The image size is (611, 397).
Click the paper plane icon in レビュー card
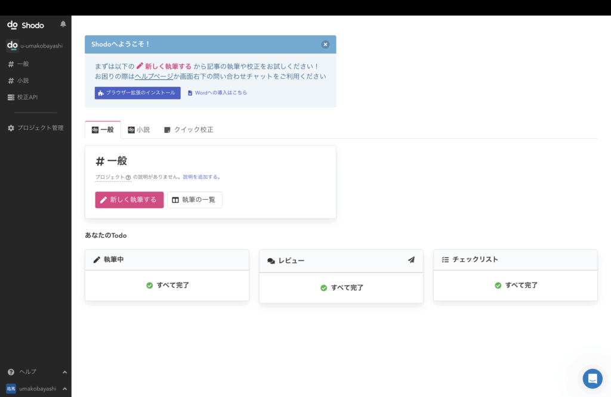point(411,260)
